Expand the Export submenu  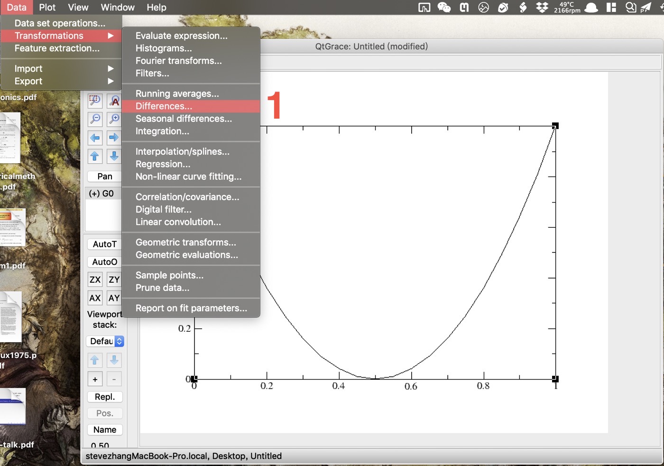coord(62,81)
